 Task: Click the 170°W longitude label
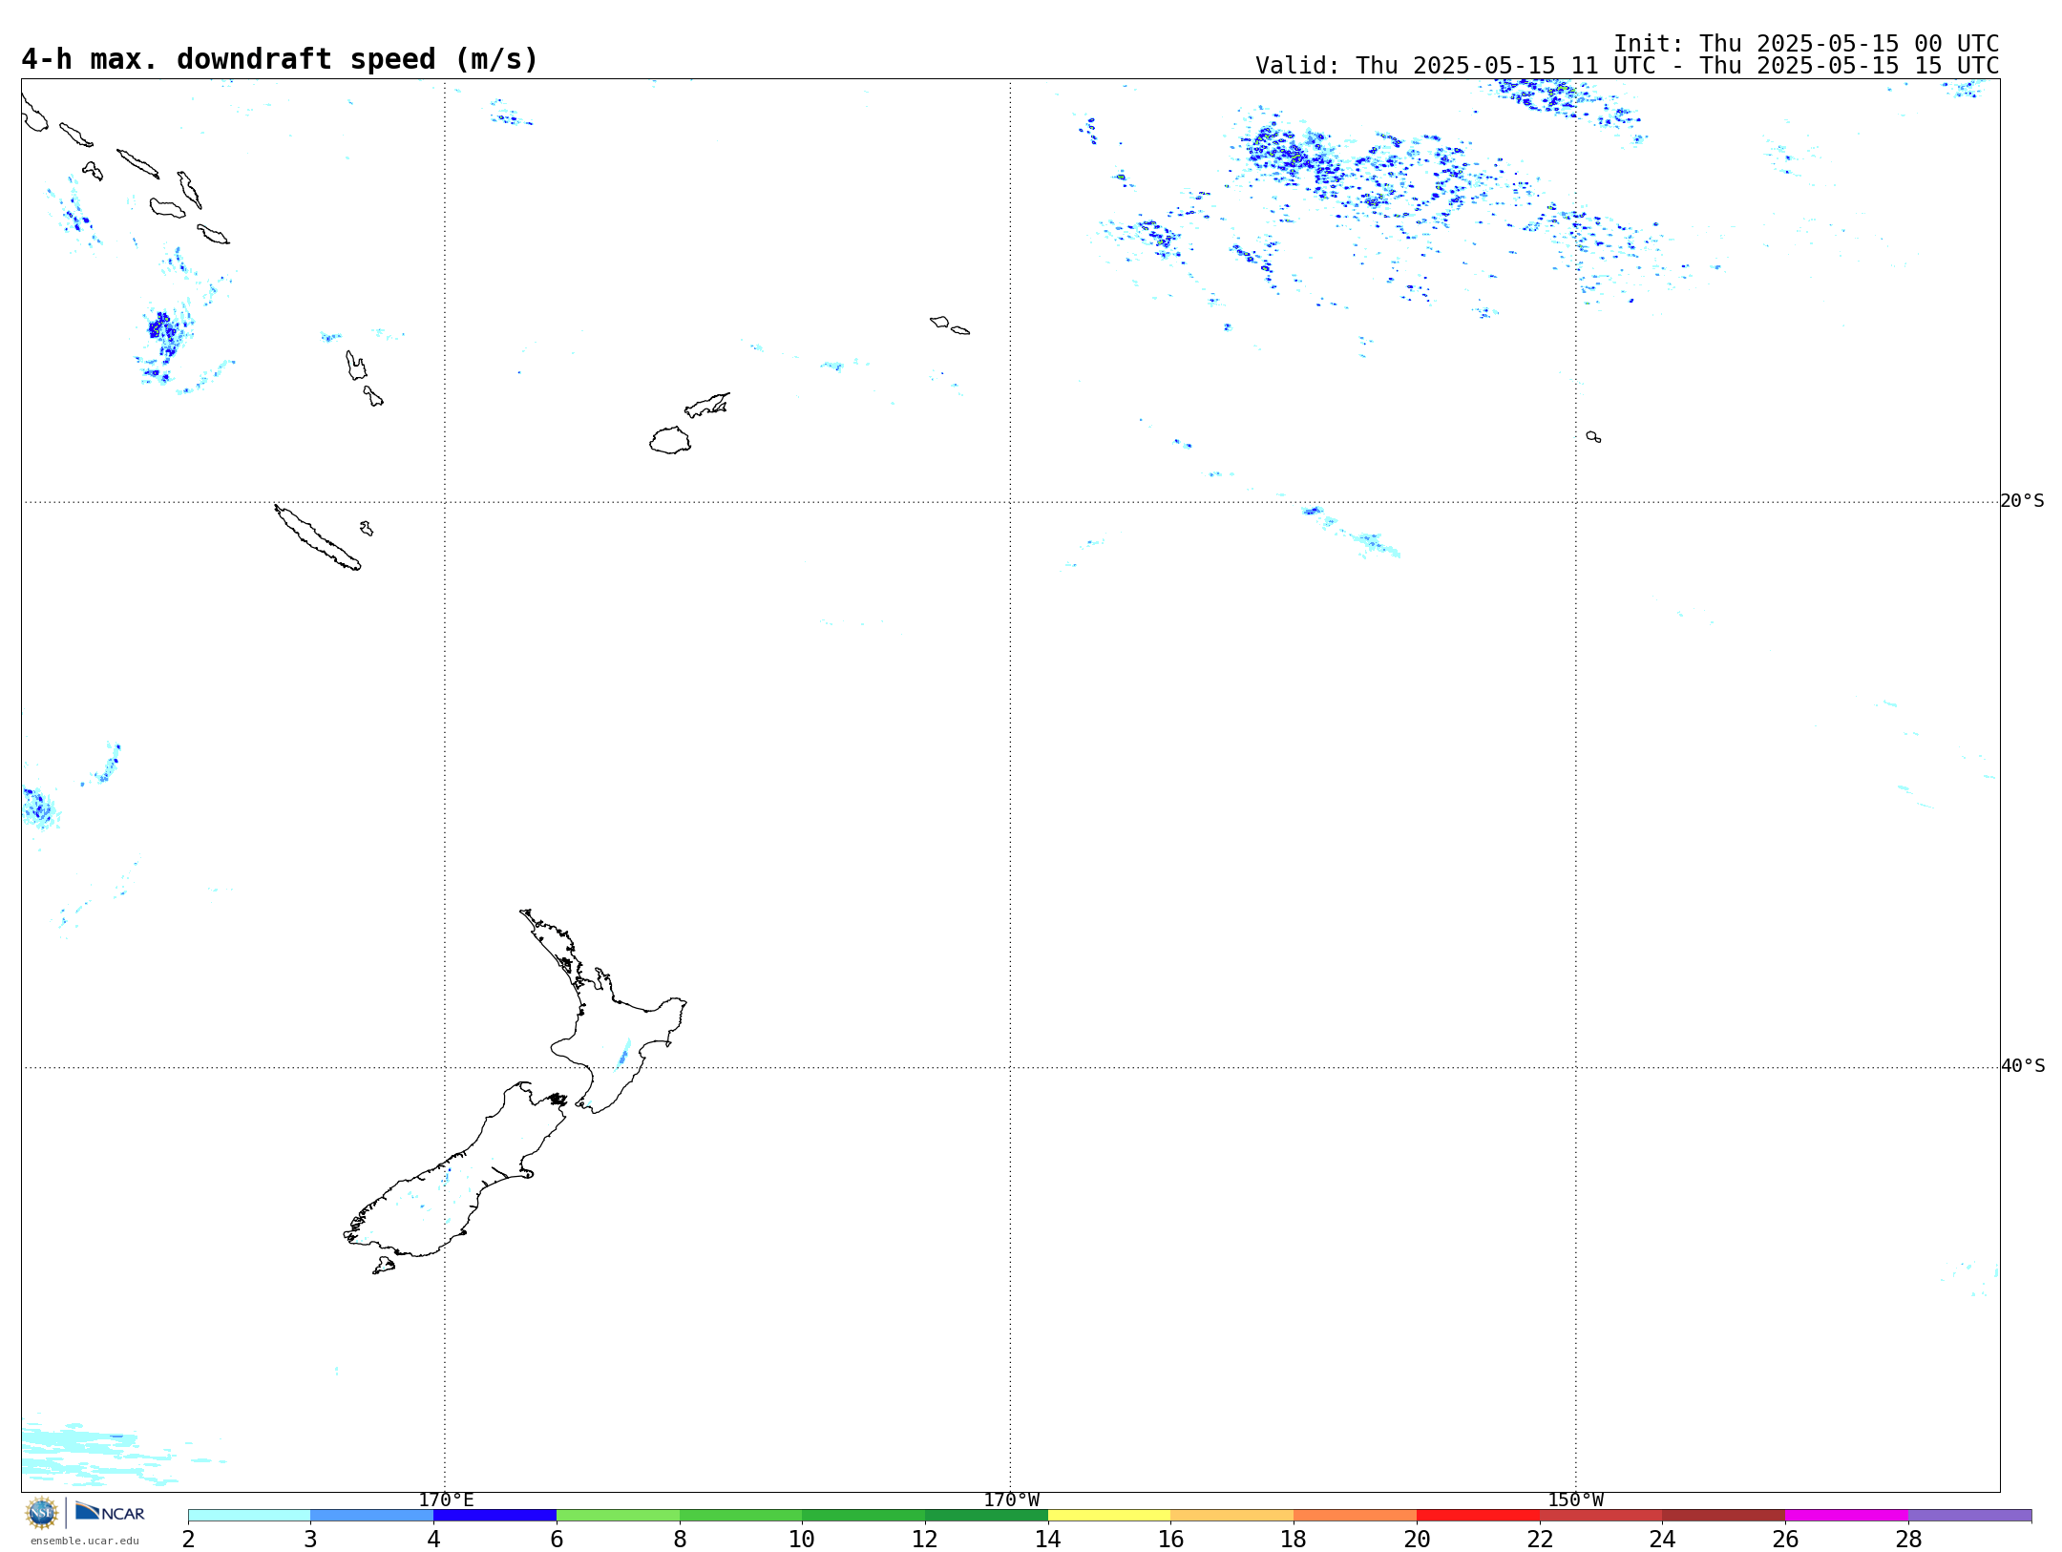click(x=1011, y=1500)
